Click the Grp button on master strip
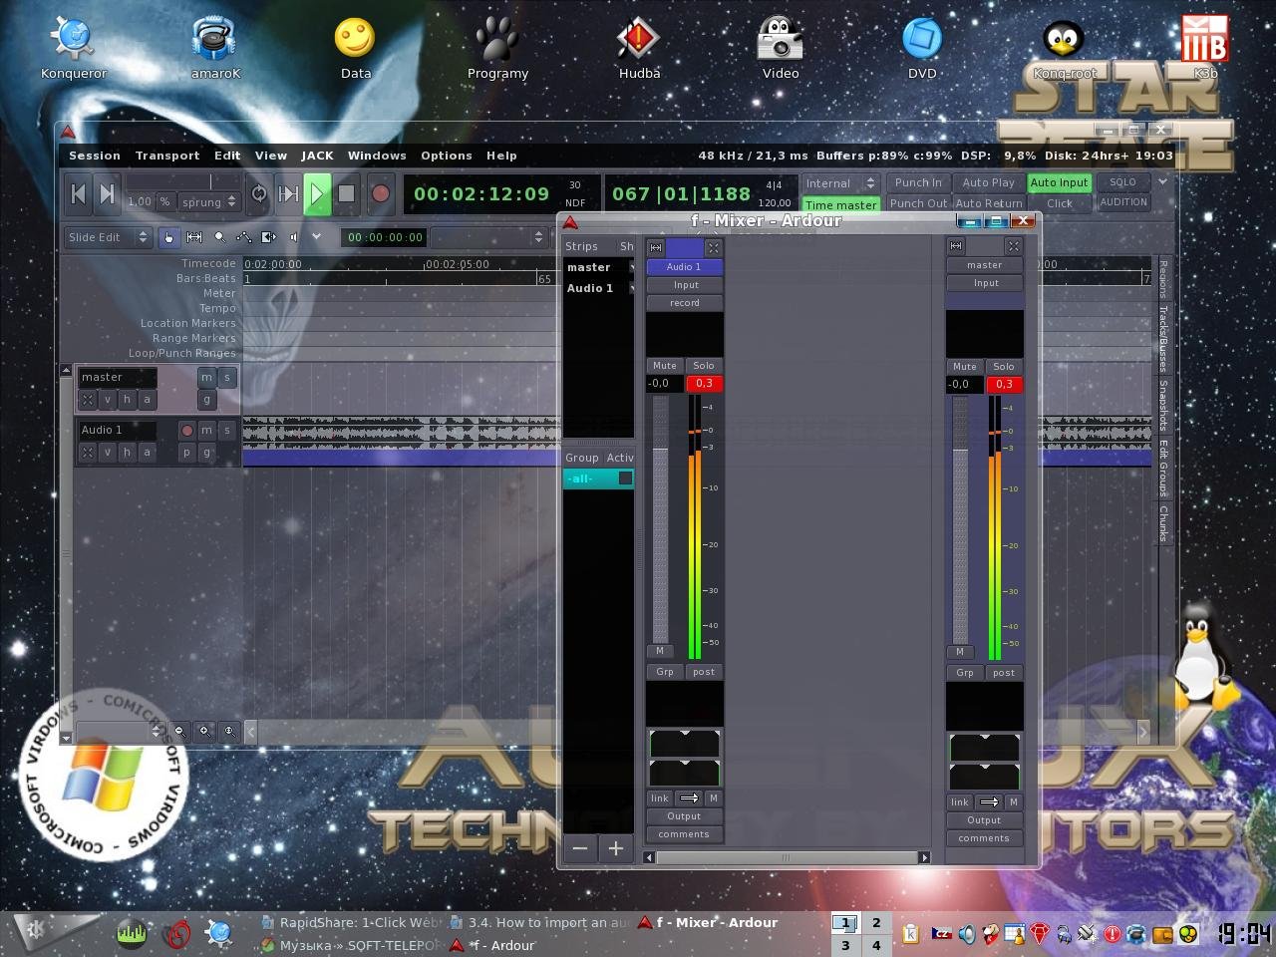The height and width of the screenshot is (957, 1276). tap(965, 673)
